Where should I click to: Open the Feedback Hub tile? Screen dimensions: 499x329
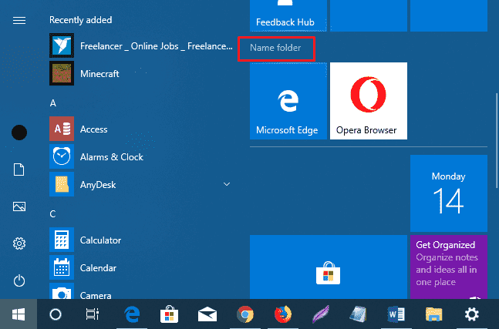288,15
